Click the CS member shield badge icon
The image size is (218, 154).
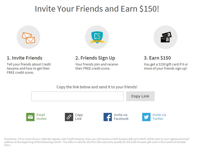(x=97, y=37)
